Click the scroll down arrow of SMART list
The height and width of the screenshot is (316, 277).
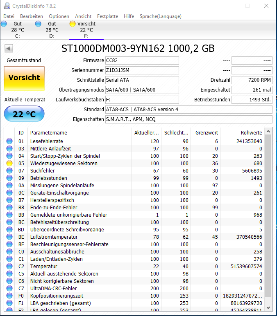click(268, 308)
